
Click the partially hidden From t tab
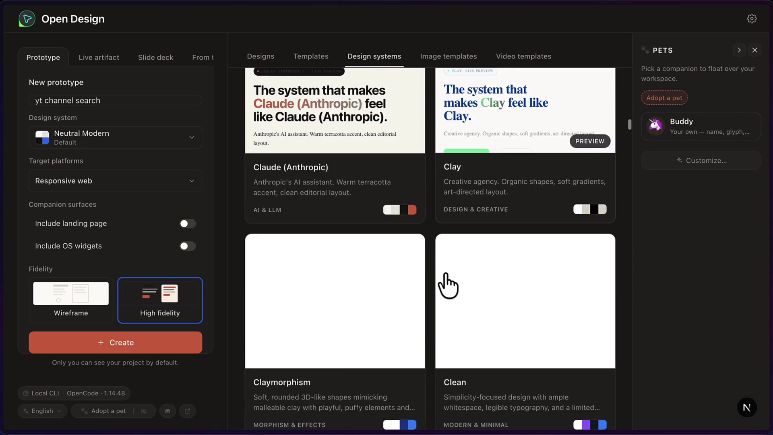pyautogui.click(x=203, y=57)
